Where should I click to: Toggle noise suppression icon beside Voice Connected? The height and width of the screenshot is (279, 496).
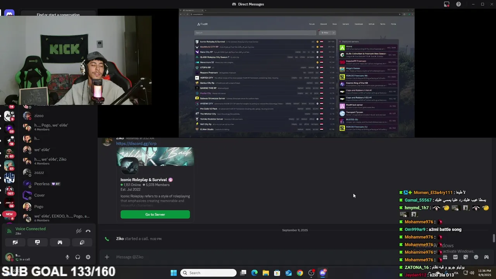[x=79, y=231]
